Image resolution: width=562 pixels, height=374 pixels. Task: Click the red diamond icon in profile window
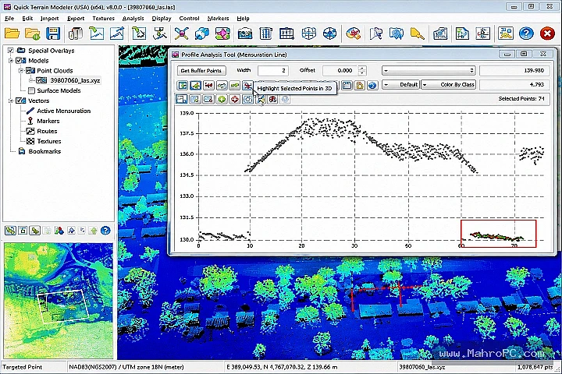coord(235,99)
